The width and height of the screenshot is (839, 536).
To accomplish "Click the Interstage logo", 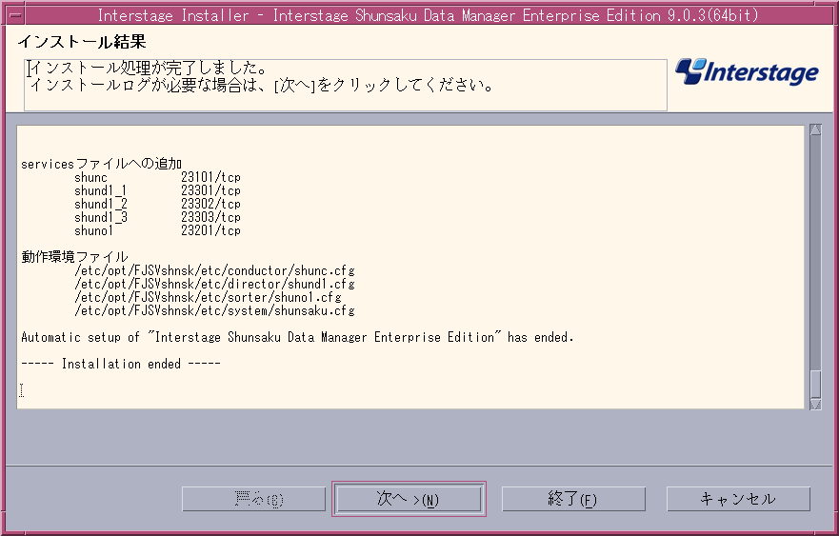I will point(747,71).
